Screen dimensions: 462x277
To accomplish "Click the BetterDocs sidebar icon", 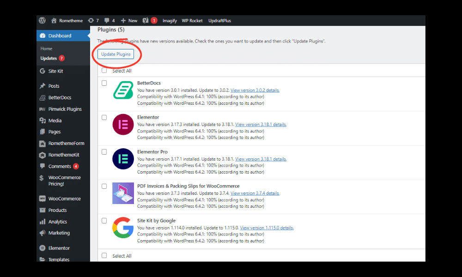I will 43,97.
